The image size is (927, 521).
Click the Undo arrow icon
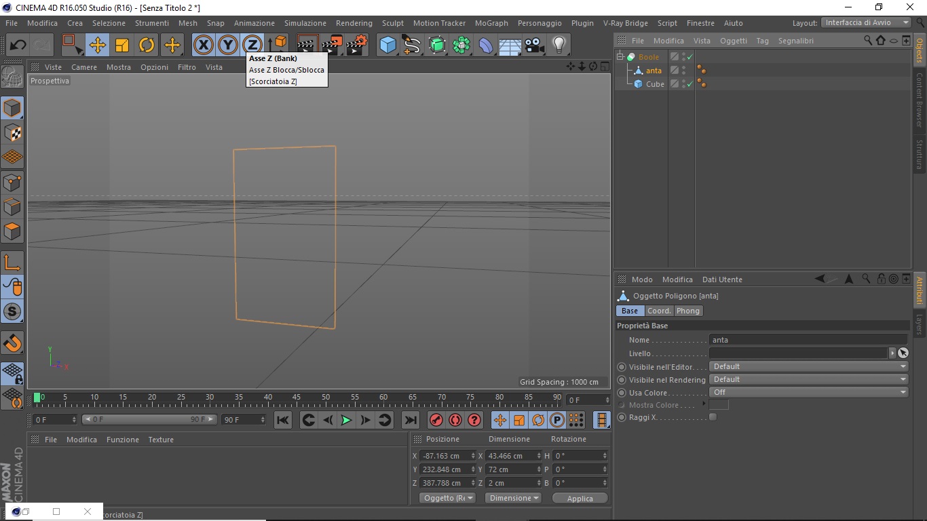point(18,45)
